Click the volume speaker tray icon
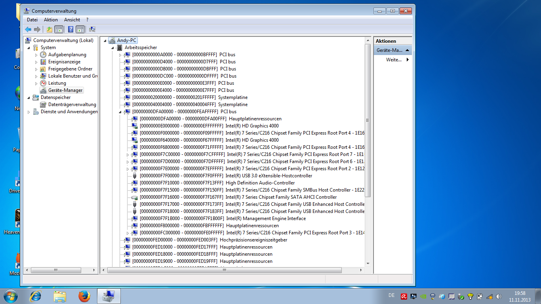541x304 pixels. tap(499, 296)
